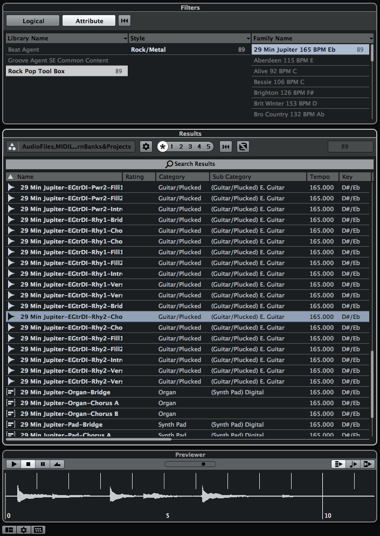Open the AudioFiles,MIDIL...rnBanks&Projects media type dropdown
Viewport: 380px width, 536px height.
tap(77, 147)
